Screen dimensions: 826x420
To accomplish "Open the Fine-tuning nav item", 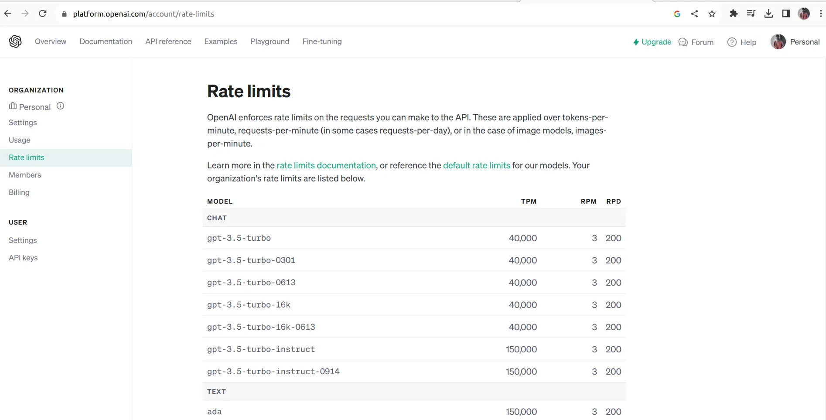I will (x=322, y=41).
